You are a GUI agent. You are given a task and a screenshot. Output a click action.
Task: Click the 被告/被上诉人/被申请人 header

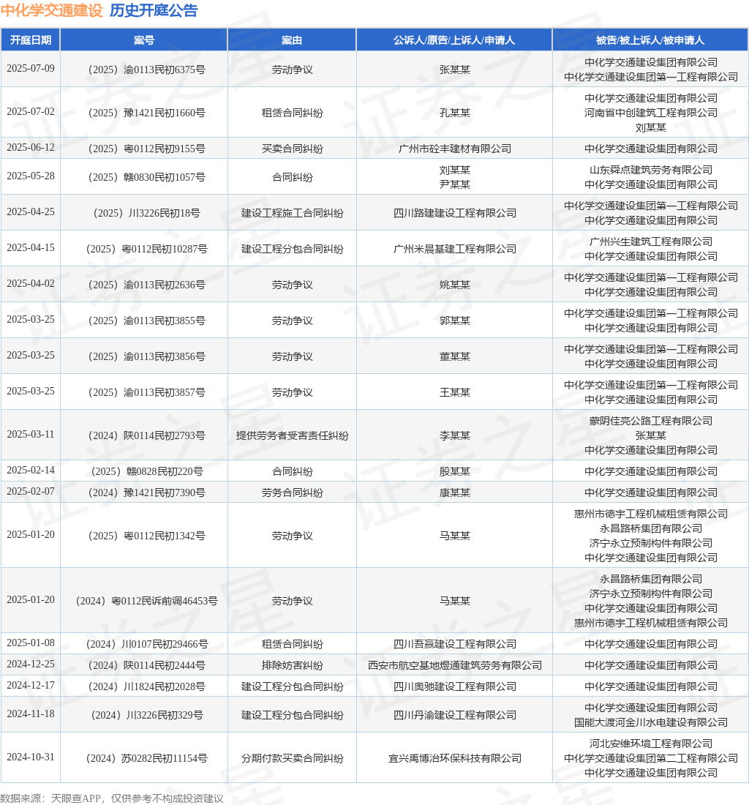tap(650, 40)
